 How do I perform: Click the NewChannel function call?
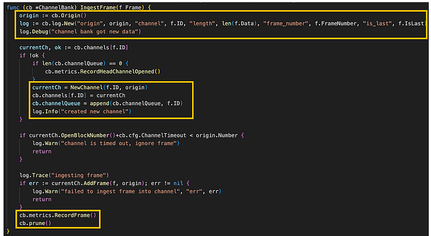click(109, 87)
